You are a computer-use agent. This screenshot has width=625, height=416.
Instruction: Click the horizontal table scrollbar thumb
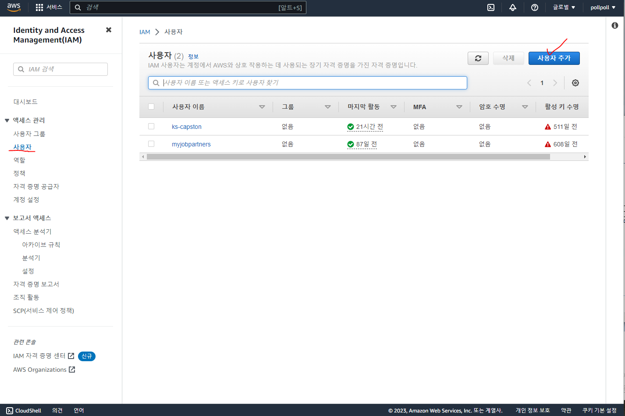348,156
